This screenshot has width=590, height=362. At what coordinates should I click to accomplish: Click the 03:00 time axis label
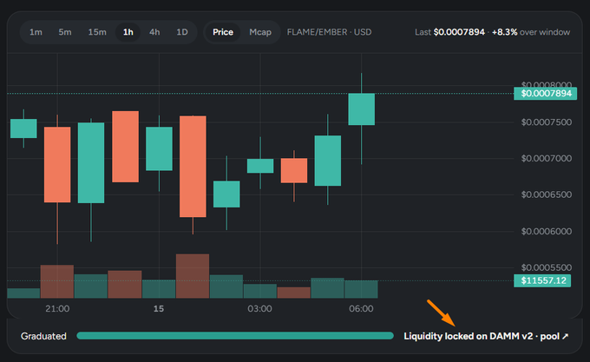coord(259,308)
